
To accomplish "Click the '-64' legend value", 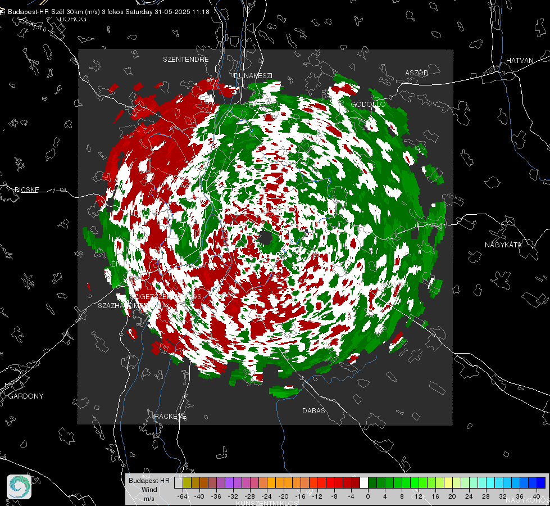I will pos(183,496).
